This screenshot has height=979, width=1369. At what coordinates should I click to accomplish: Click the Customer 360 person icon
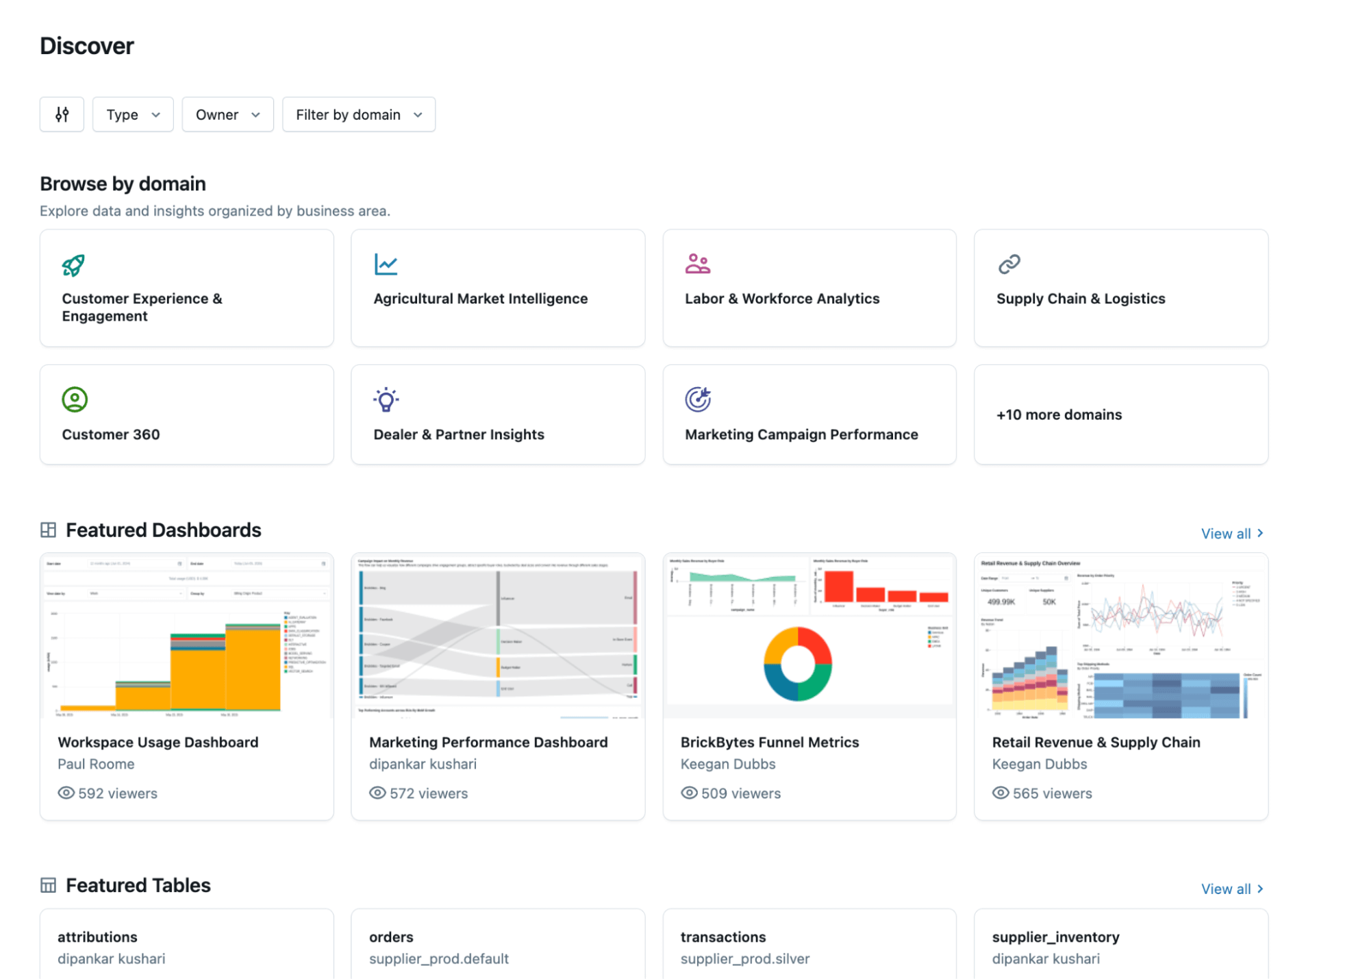point(75,399)
